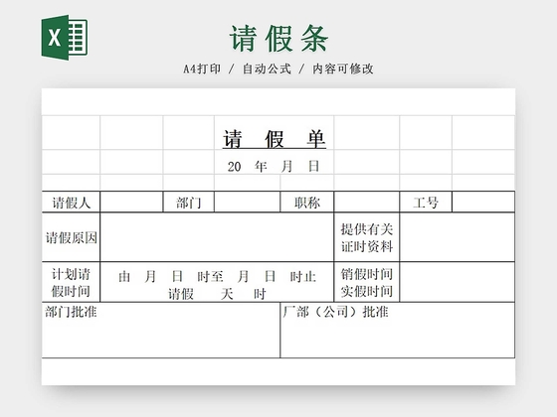This screenshot has height=417, width=557.
Task: Click the subtitle text A4打印
Action: [202, 69]
